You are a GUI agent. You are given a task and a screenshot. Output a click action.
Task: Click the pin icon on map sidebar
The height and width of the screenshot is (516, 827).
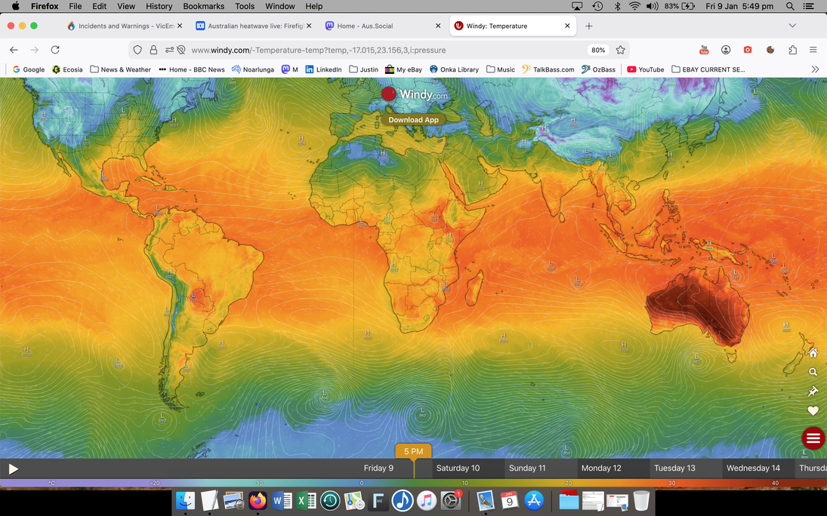[813, 392]
